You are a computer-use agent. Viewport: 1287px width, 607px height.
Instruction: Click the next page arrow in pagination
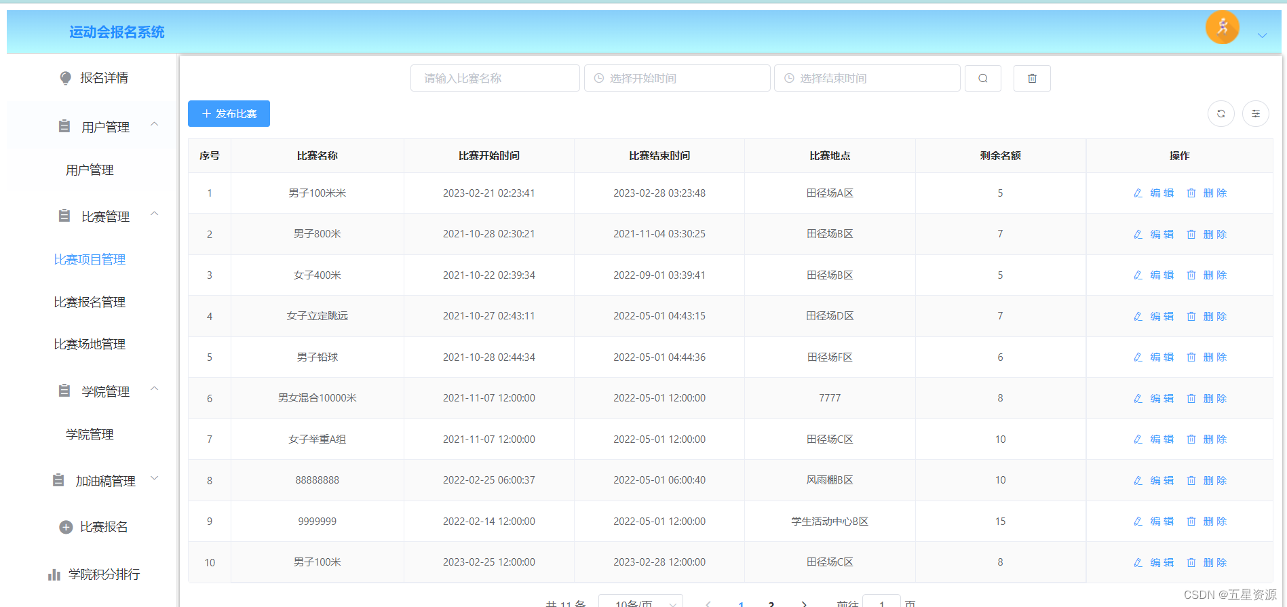pos(804,604)
